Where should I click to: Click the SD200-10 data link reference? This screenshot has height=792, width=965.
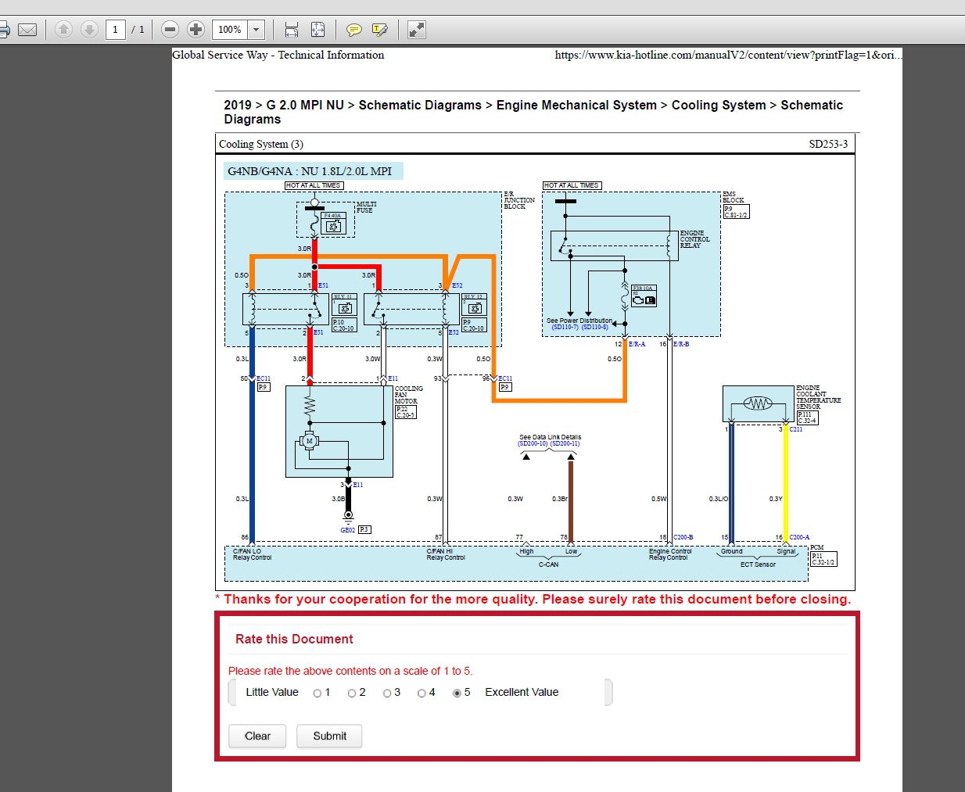point(533,444)
